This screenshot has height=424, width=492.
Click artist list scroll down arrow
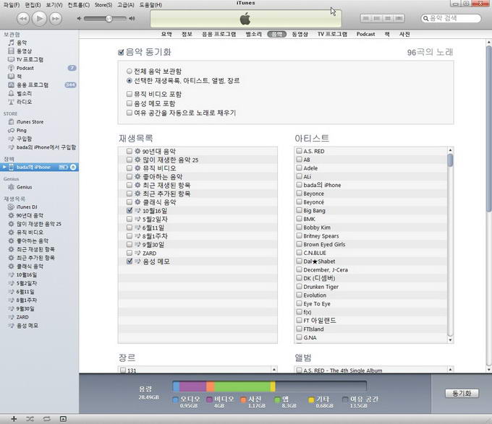click(450, 339)
